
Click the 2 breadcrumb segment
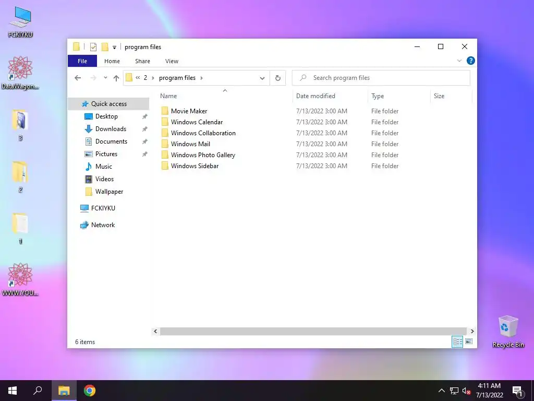click(x=145, y=78)
